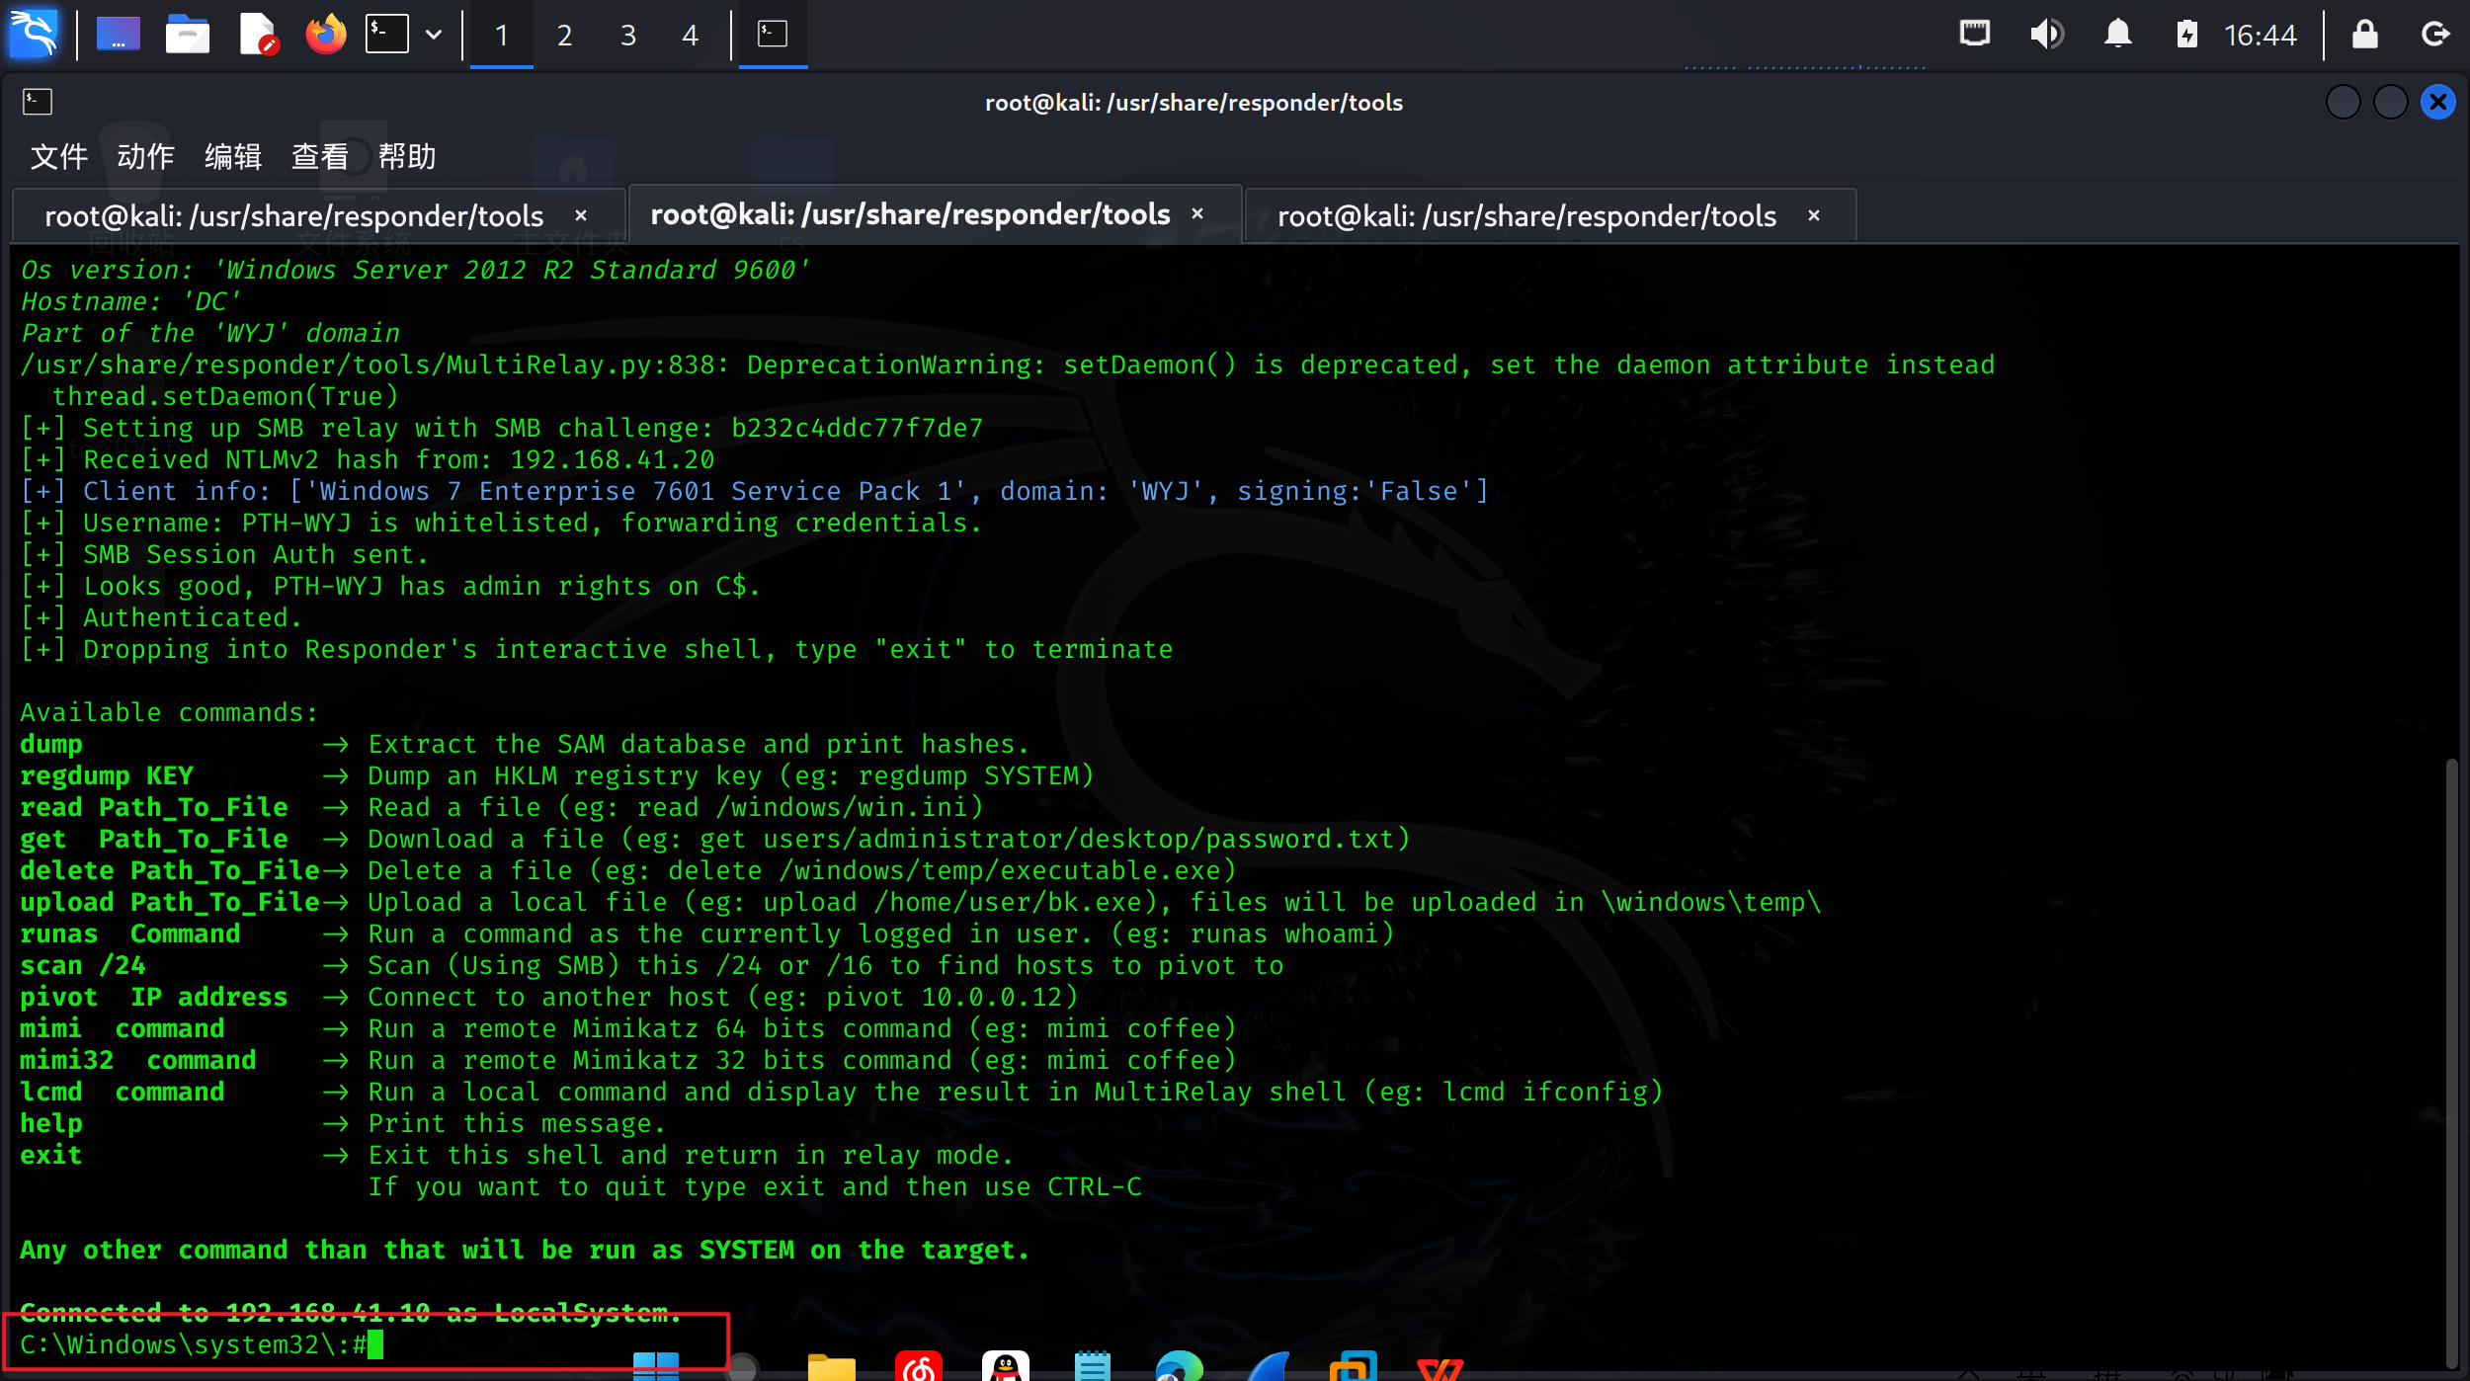Viewport: 2470px width, 1381px height.
Task: Close the third terminal tab
Action: point(1814,215)
